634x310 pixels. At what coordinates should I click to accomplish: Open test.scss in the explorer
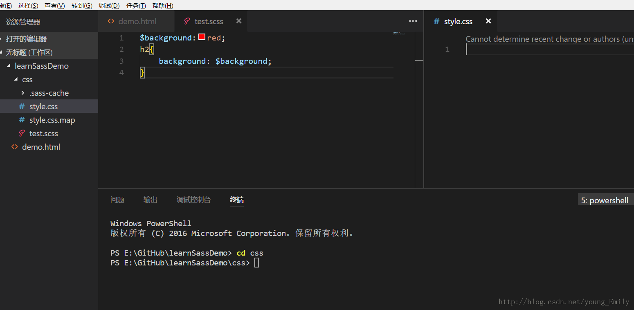[x=49, y=133]
